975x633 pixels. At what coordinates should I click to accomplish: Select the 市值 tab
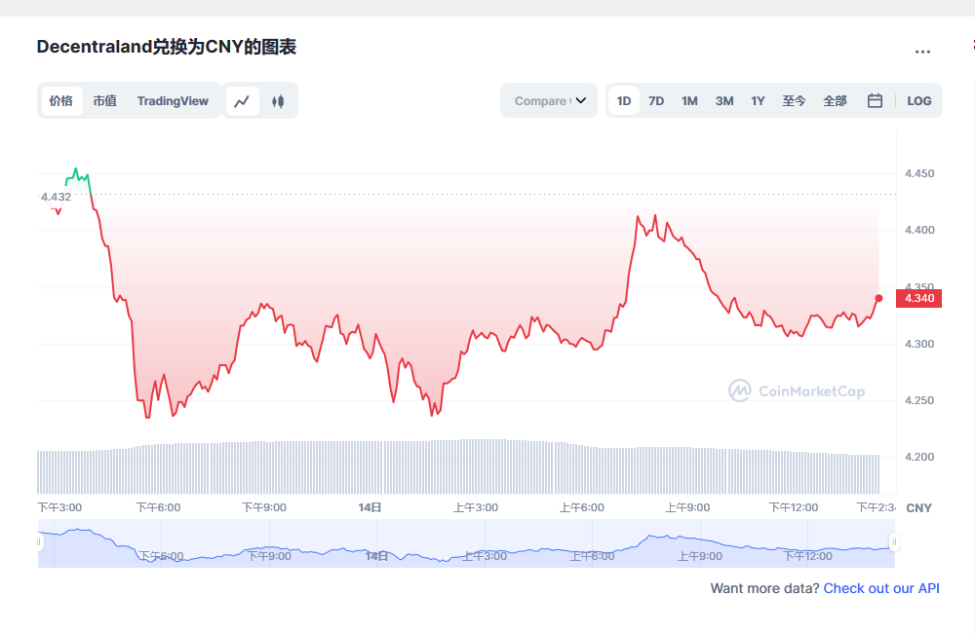click(x=105, y=100)
